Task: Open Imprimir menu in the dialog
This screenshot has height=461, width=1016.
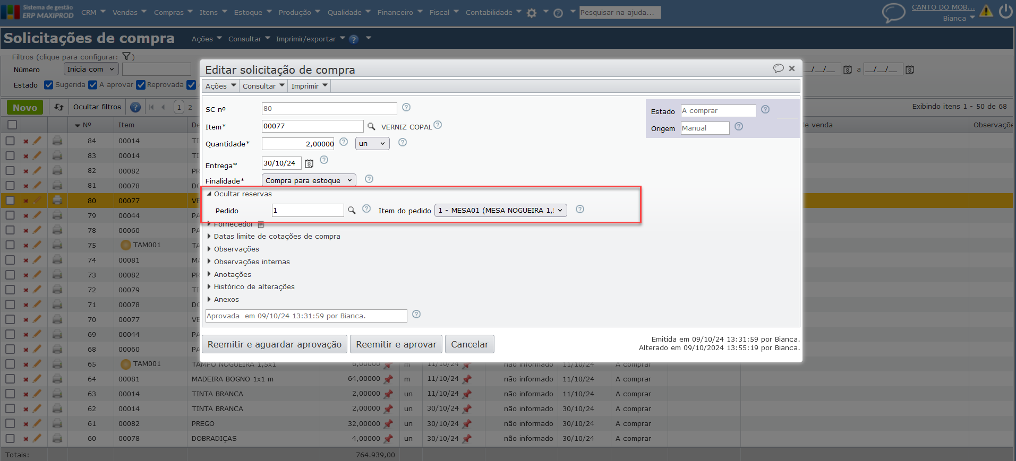Action: click(310, 86)
